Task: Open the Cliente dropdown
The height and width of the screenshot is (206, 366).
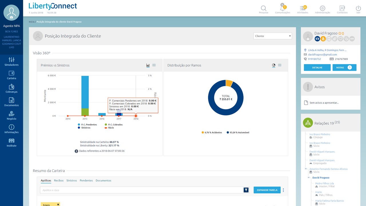Action: pos(272,36)
